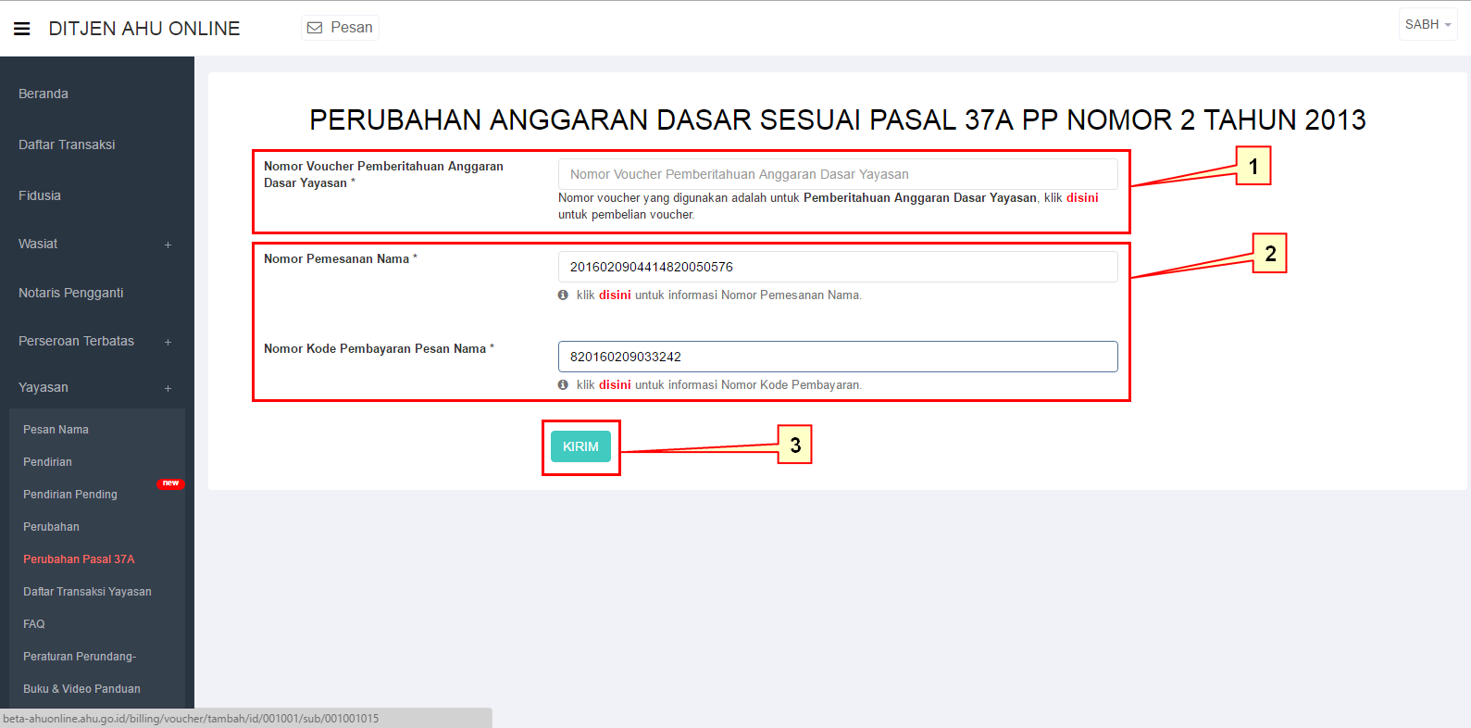
Task: Select Pendirian Pending submenu item
Action: click(x=70, y=495)
